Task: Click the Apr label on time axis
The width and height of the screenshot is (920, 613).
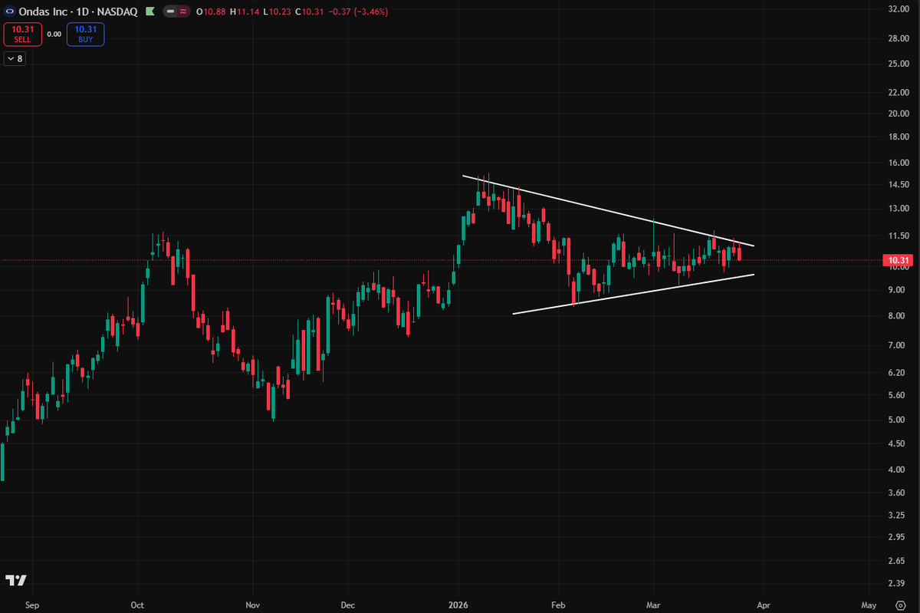Action: click(765, 605)
